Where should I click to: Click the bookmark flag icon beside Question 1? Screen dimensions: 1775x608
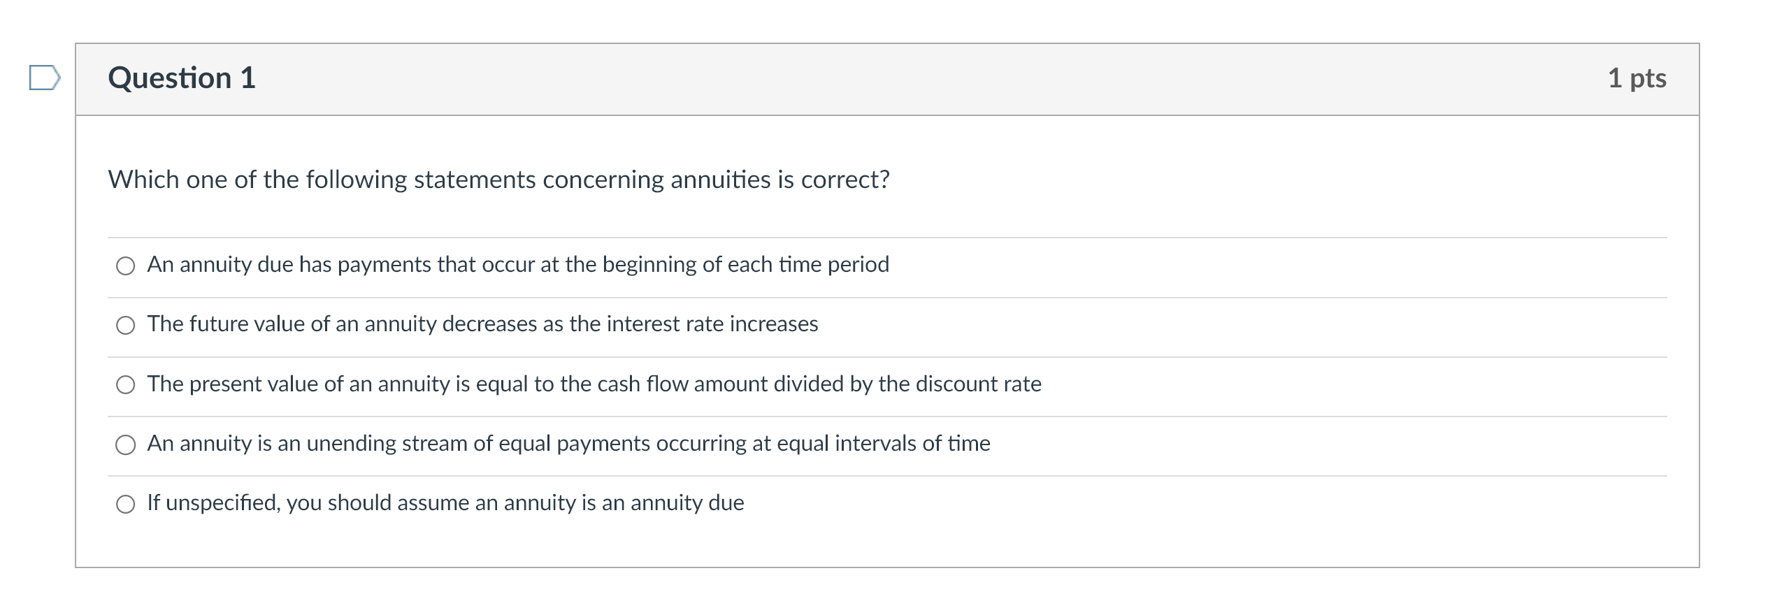(43, 79)
